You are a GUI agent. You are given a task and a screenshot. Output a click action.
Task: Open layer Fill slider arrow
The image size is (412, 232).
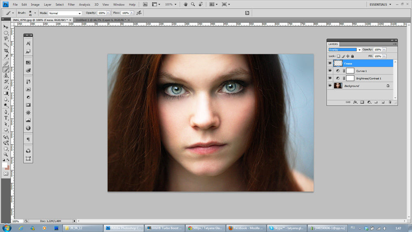click(384, 56)
